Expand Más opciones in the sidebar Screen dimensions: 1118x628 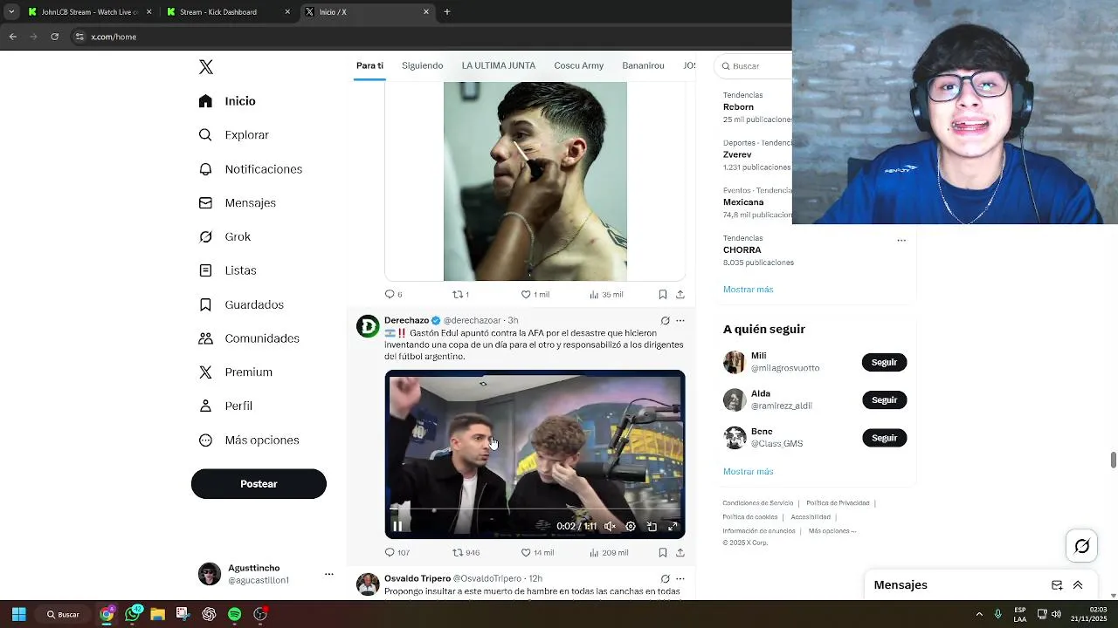[x=249, y=440]
